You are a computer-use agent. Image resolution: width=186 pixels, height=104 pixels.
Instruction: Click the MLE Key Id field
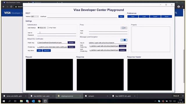point(108,43)
